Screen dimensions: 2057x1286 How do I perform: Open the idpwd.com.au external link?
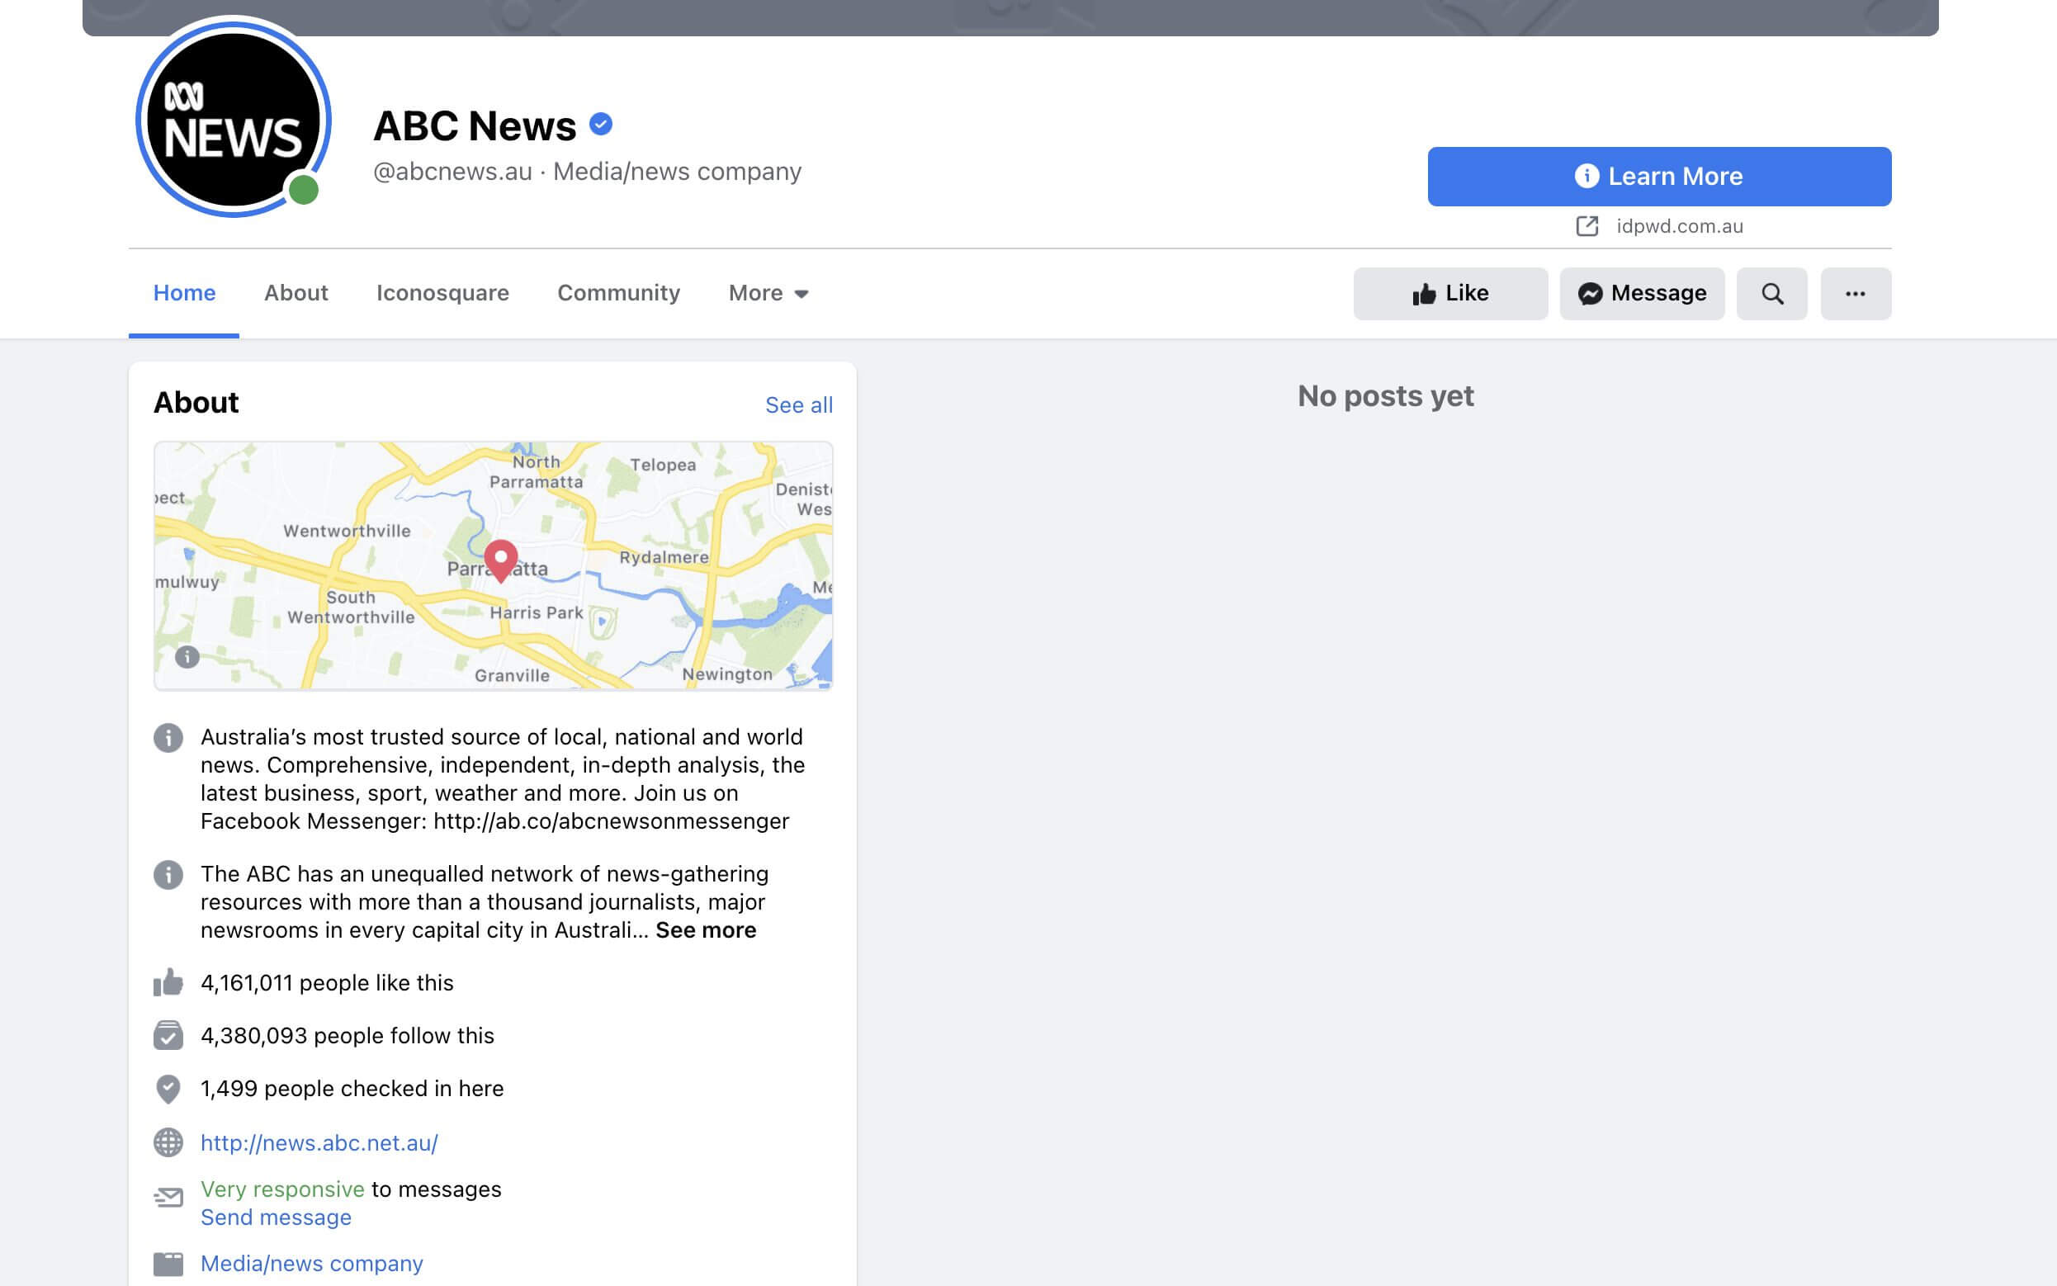pyautogui.click(x=1680, y=226)
